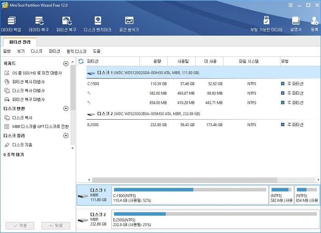Click the refresh icon beside 파티션 header
Viewport: 321px width, 233px height.
click(81, 61)
